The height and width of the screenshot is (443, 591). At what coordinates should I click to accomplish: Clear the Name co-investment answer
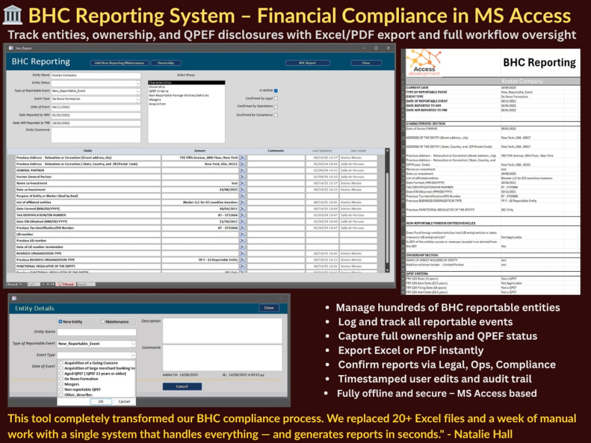tap(242, 184)
